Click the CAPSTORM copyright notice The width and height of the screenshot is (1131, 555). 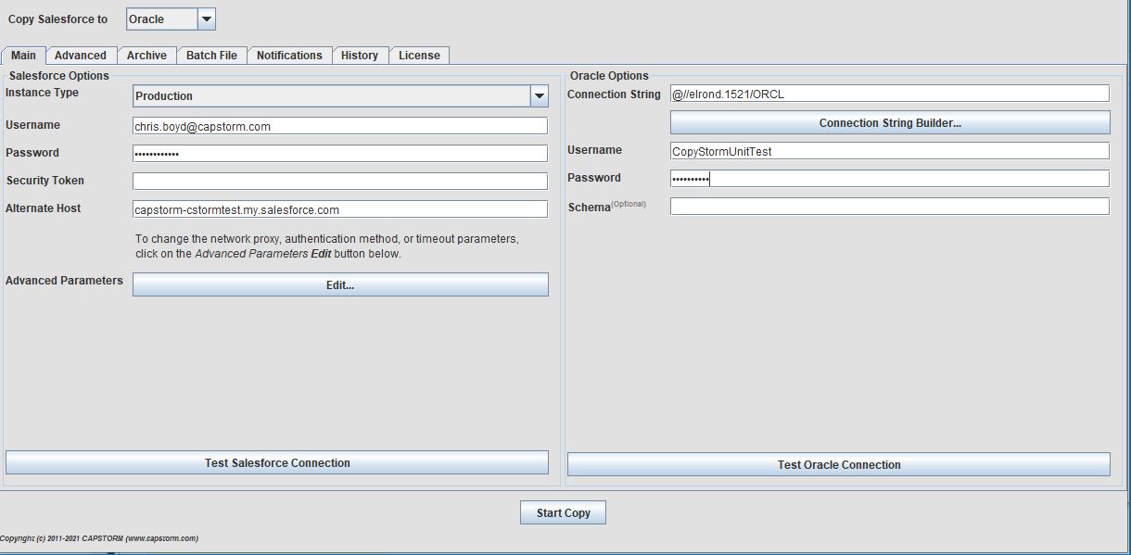[x=99, y=538]
